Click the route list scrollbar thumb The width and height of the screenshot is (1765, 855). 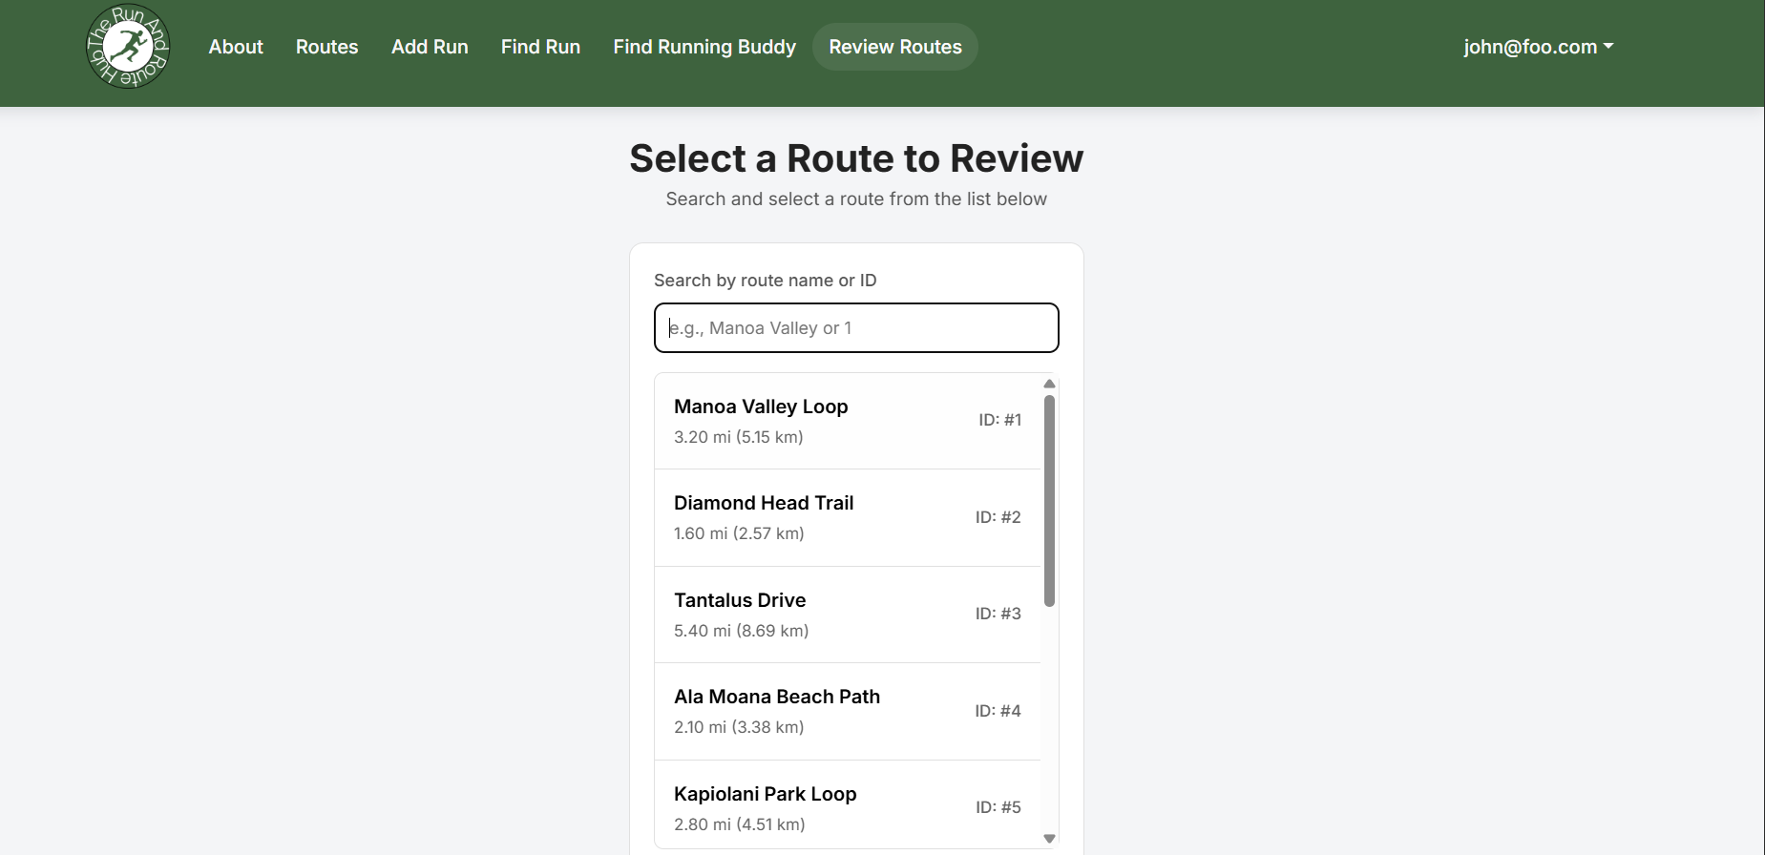point(1049,501)
